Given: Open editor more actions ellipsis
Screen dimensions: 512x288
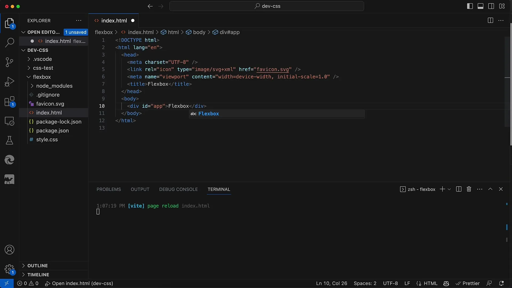Looking at the screenshot, I should [501, 21].
